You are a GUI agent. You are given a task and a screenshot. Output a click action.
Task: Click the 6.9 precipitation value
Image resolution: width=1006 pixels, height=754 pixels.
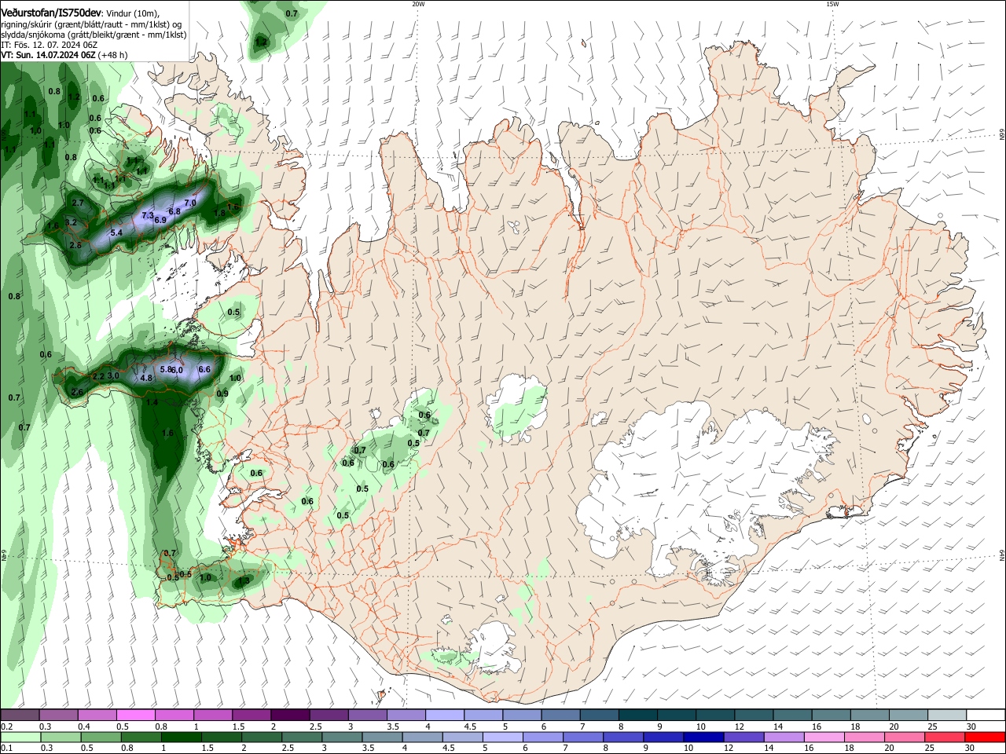(x=160, y=221)
